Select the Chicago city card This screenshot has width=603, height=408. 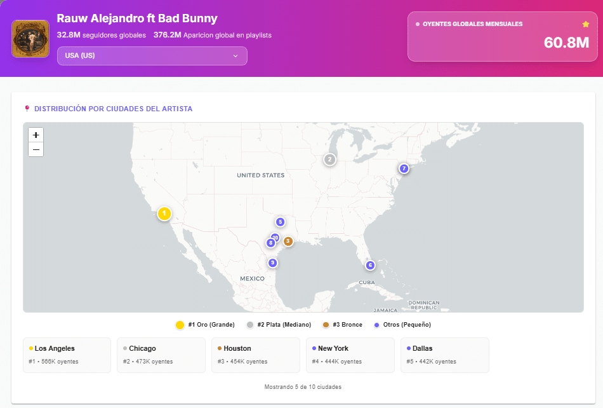coord(161,355)
